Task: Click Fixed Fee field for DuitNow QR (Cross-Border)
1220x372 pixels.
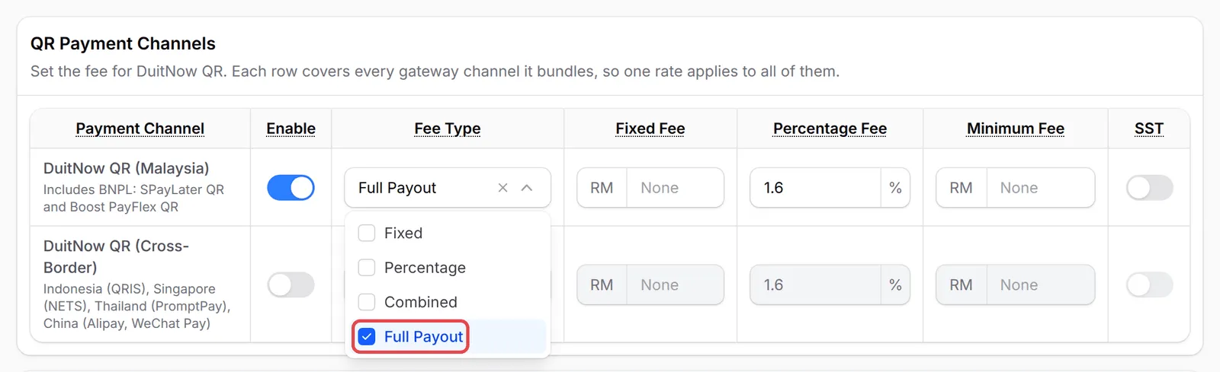Action: point(675,285)
